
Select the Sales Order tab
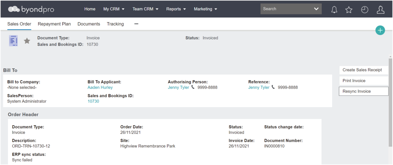[x=19, y=24]
